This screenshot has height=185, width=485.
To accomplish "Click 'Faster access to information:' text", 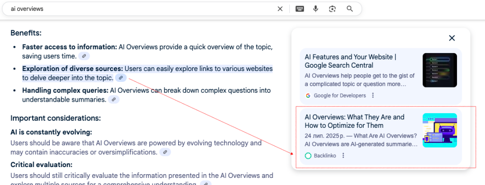I will [x=70, y=47].
